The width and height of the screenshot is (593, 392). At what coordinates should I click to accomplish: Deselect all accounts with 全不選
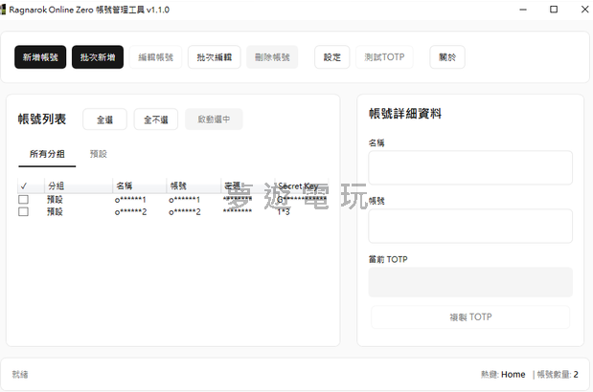click(x=155, y=120)
